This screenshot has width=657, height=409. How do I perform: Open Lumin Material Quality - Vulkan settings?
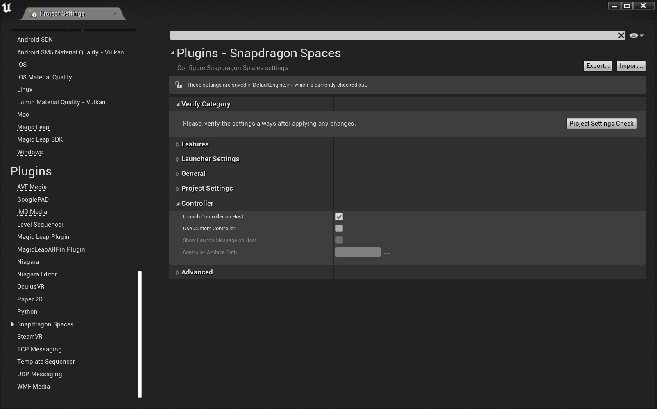point(61,102)
